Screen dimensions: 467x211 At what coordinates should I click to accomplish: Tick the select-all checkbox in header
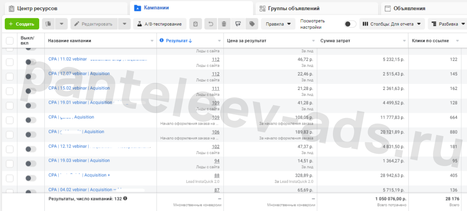coord(10,41)
